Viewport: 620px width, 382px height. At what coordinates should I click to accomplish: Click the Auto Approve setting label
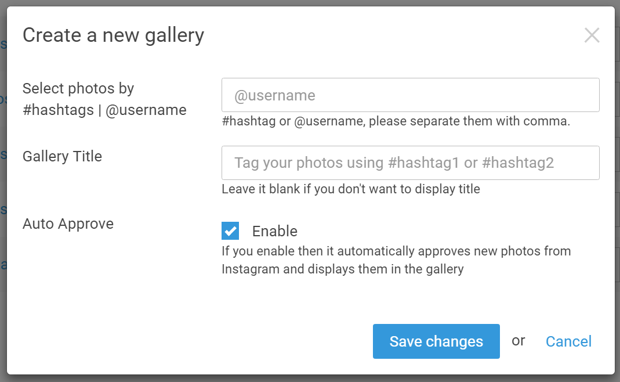(x=68, y=224)
